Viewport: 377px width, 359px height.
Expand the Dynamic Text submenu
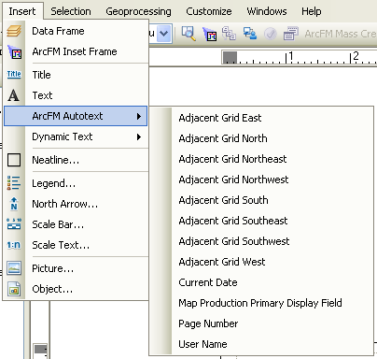[x=139, y=136]
